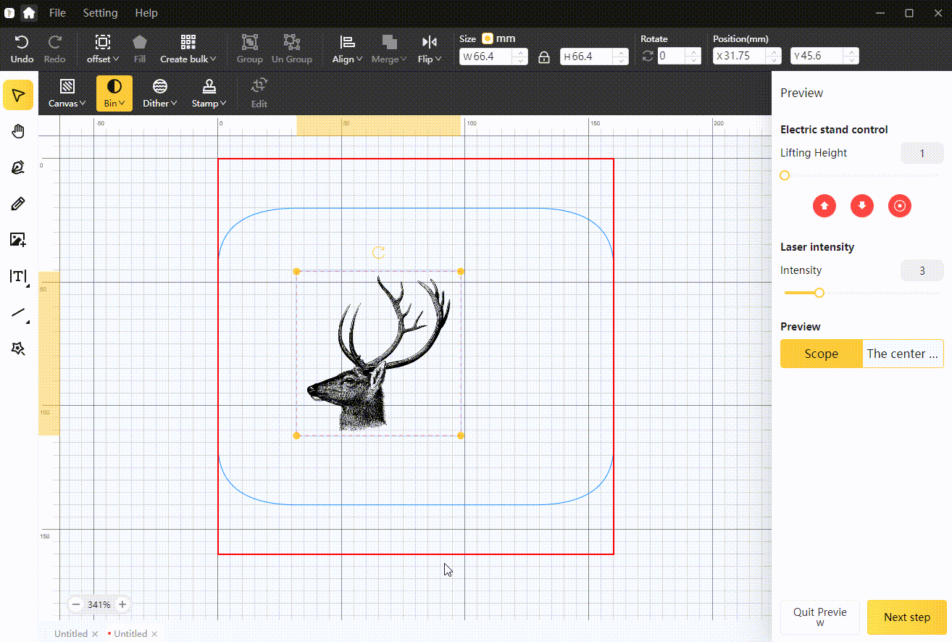The width and height of the screenshot is (952, 642).
Task: Switch to the second Untitled tab
Action: tap(130, 634)
